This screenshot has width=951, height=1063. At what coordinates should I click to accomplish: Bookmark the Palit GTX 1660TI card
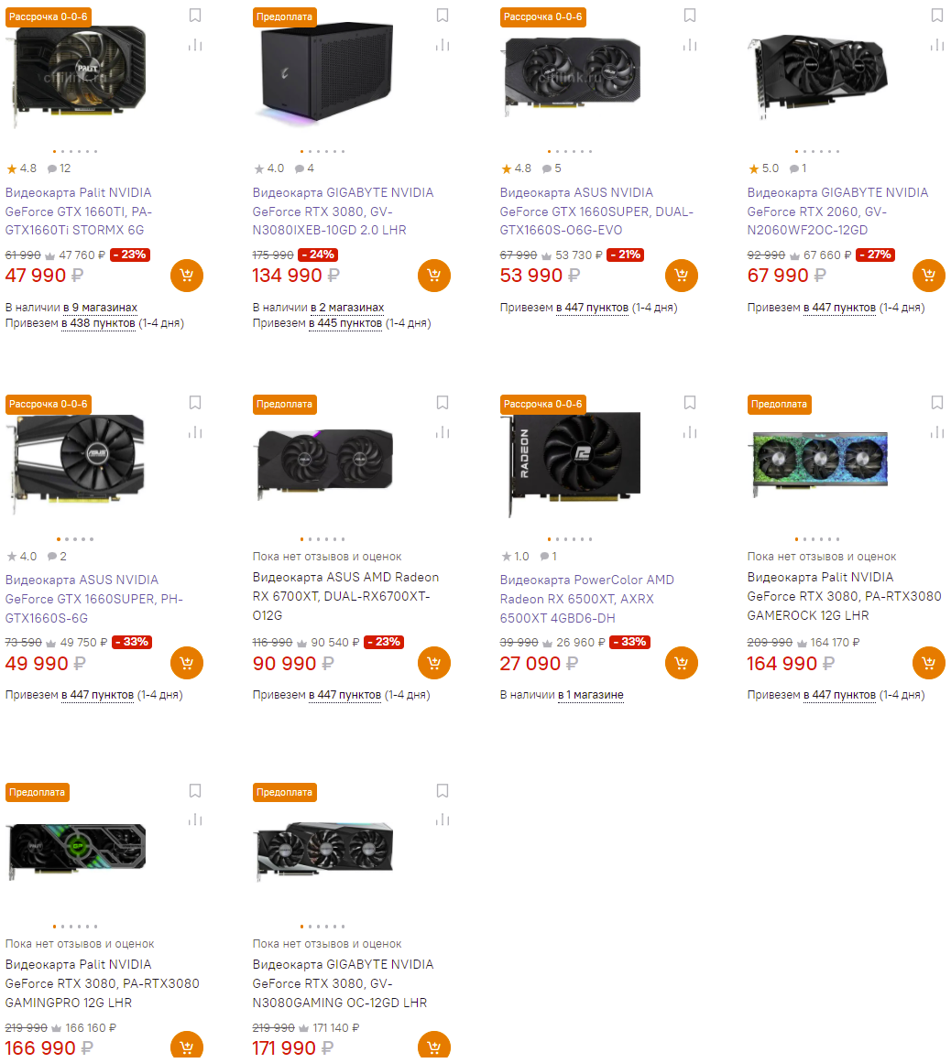[195, 15]
